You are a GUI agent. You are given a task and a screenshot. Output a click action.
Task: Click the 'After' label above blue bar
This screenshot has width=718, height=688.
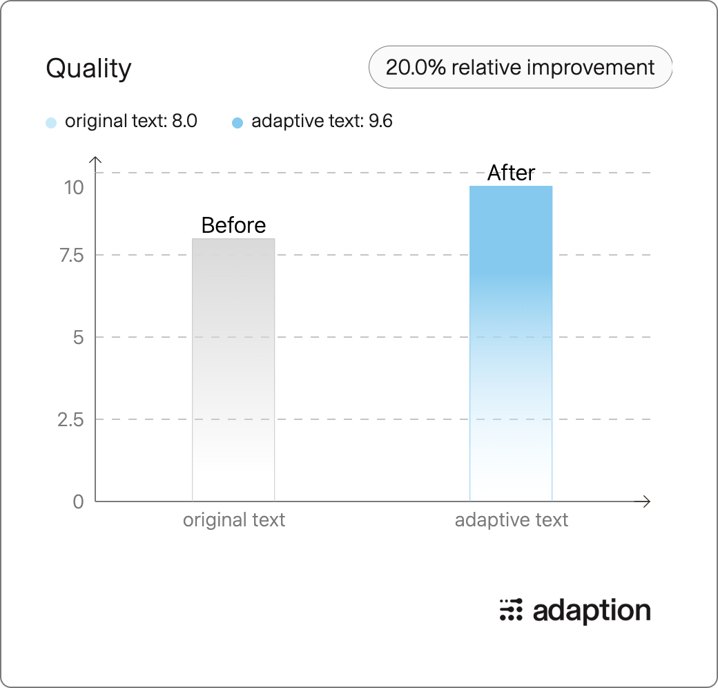[511, 173]
